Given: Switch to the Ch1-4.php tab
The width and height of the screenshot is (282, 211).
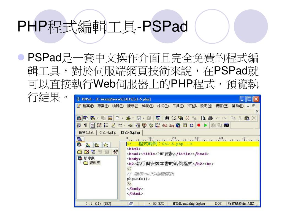Looking at the screenshot, I should (x=108, y=133).
